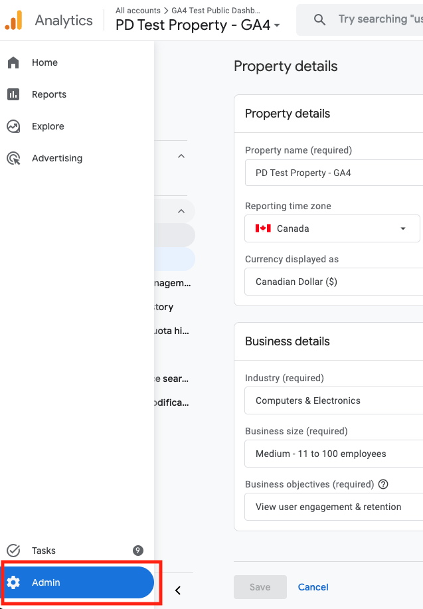Click the Cancel link

coord(313,587)
